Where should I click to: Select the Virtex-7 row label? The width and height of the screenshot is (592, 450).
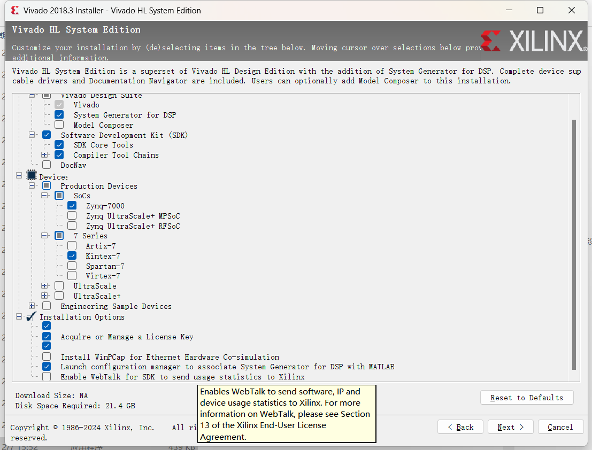click(x=103, y=276)
